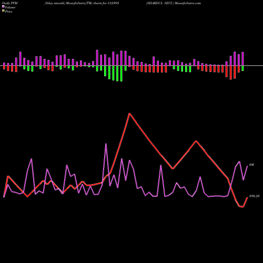
Task: Click the 890.20 price value label
Action: (x=254, y=196)
